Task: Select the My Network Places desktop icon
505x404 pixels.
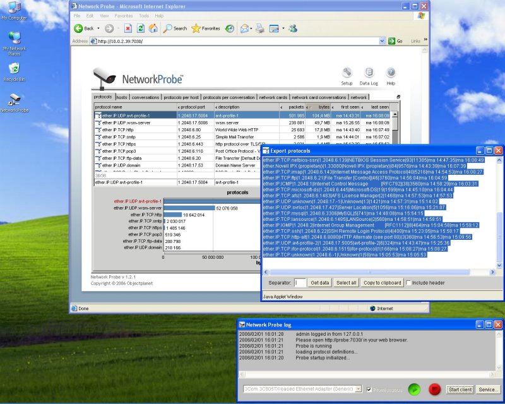Action: point(15,44)
